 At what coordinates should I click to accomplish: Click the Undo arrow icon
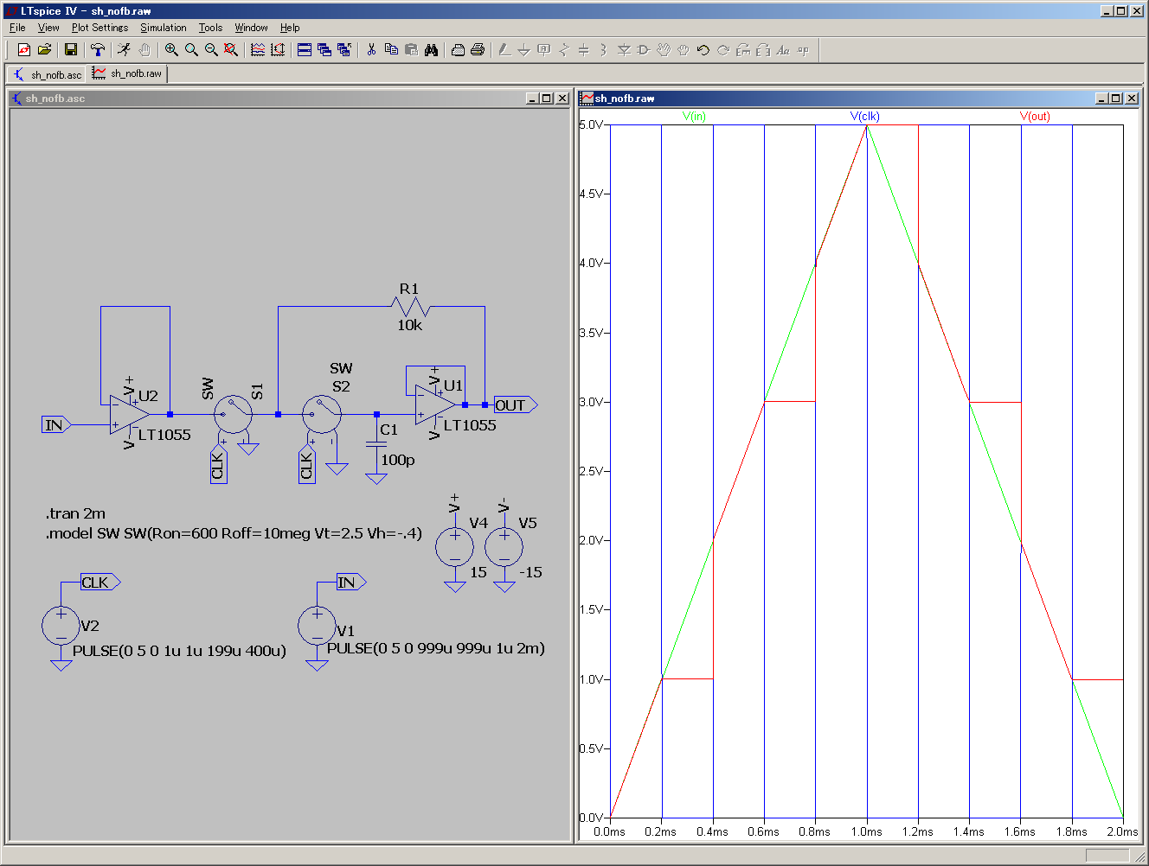703,50
